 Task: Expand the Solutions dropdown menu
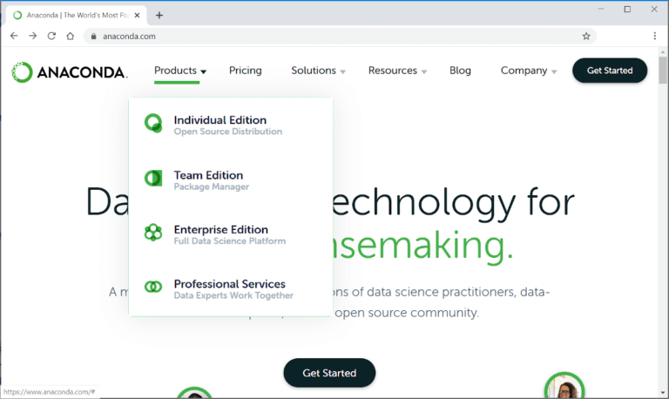(318, 71)
